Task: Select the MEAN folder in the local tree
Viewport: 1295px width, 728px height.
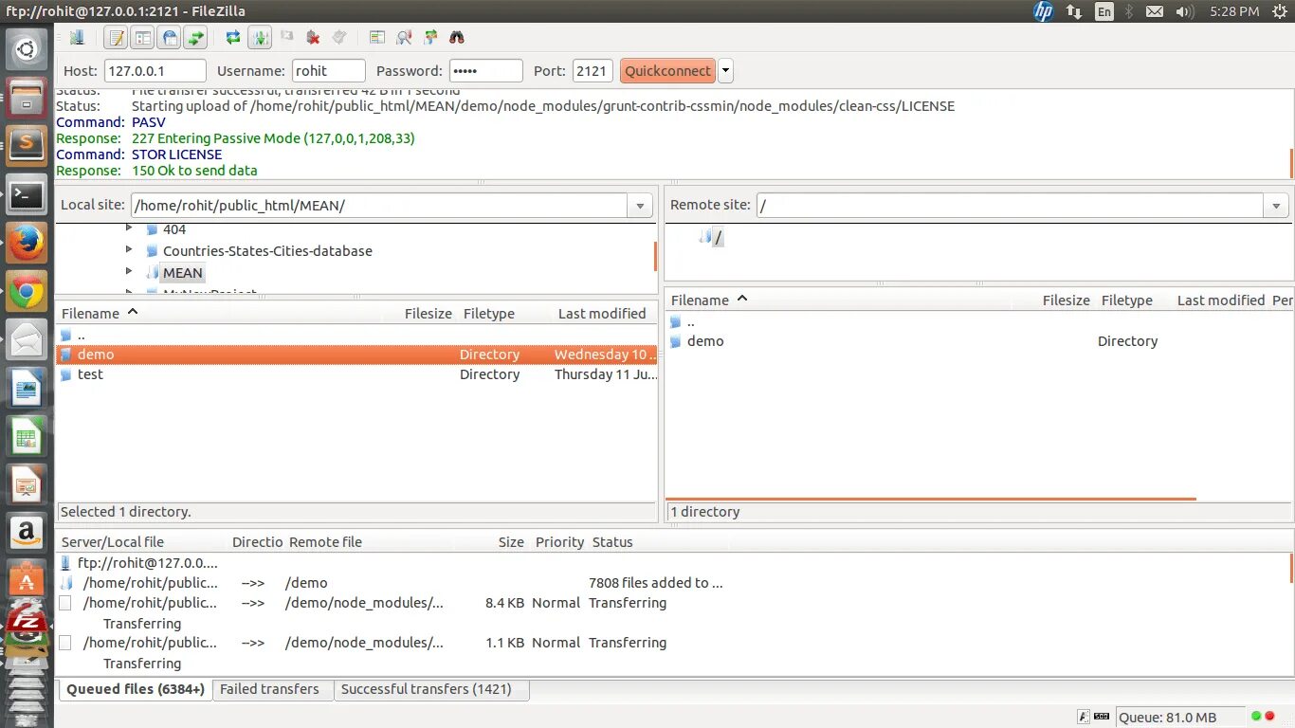Action: click(x=183, y=273)
